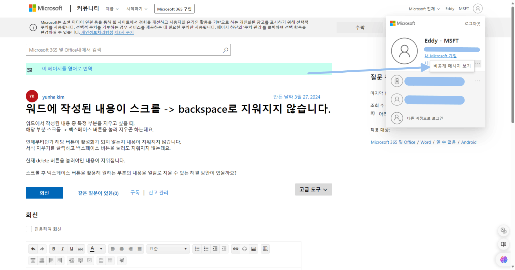This screenshot has height=270, width=515.
Task: Insert an image into the reply
Action: coord(254,249)
